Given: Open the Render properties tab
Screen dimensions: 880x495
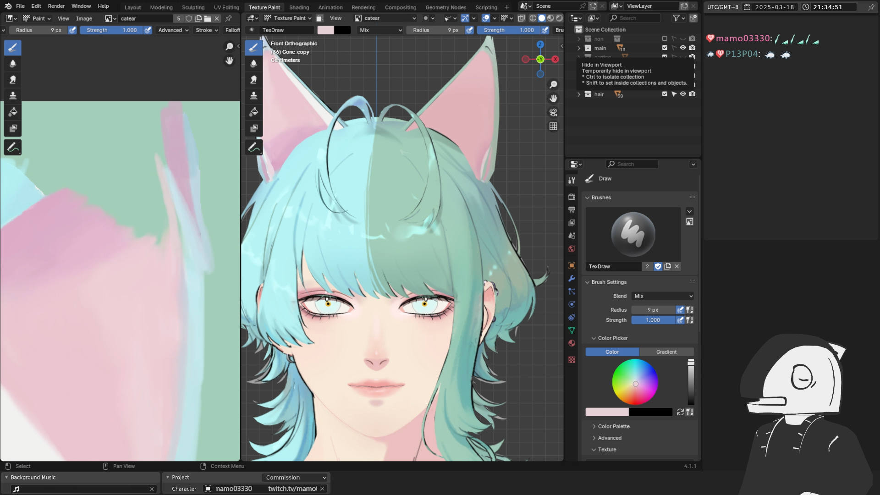Looking at the screenshot, I should click(x=572, y=197).
